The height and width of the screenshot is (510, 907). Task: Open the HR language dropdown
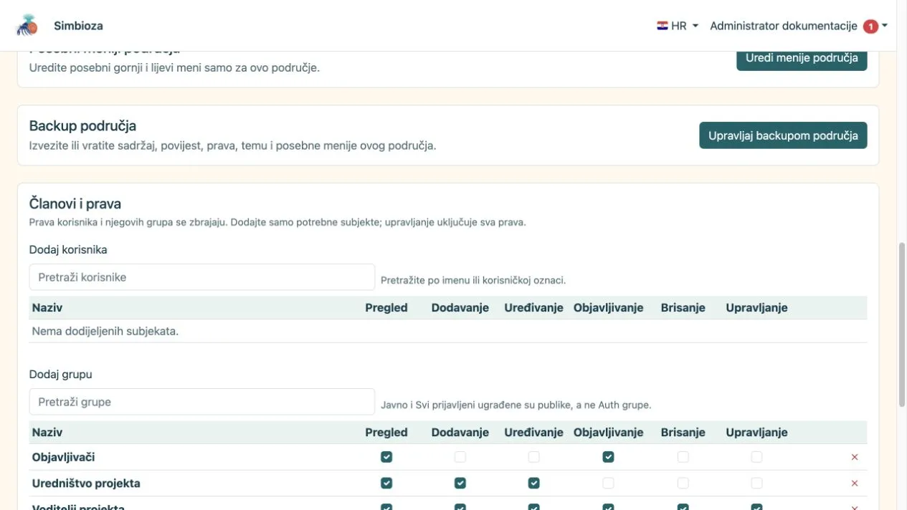point(678,26)
